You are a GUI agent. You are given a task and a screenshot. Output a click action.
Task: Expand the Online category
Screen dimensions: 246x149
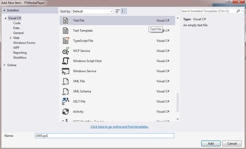(5, 65)
